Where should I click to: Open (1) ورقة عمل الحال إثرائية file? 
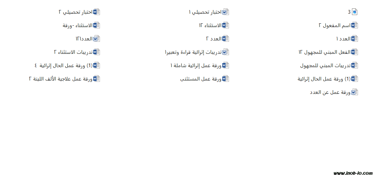(x=324, y=79)
